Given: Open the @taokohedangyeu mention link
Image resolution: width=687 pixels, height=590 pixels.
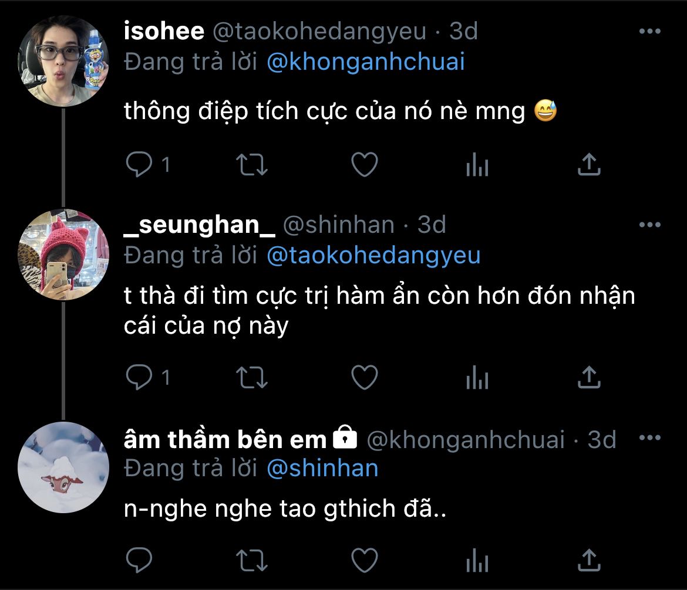Looking at the screenshot, I should click(x=373, y=255).
